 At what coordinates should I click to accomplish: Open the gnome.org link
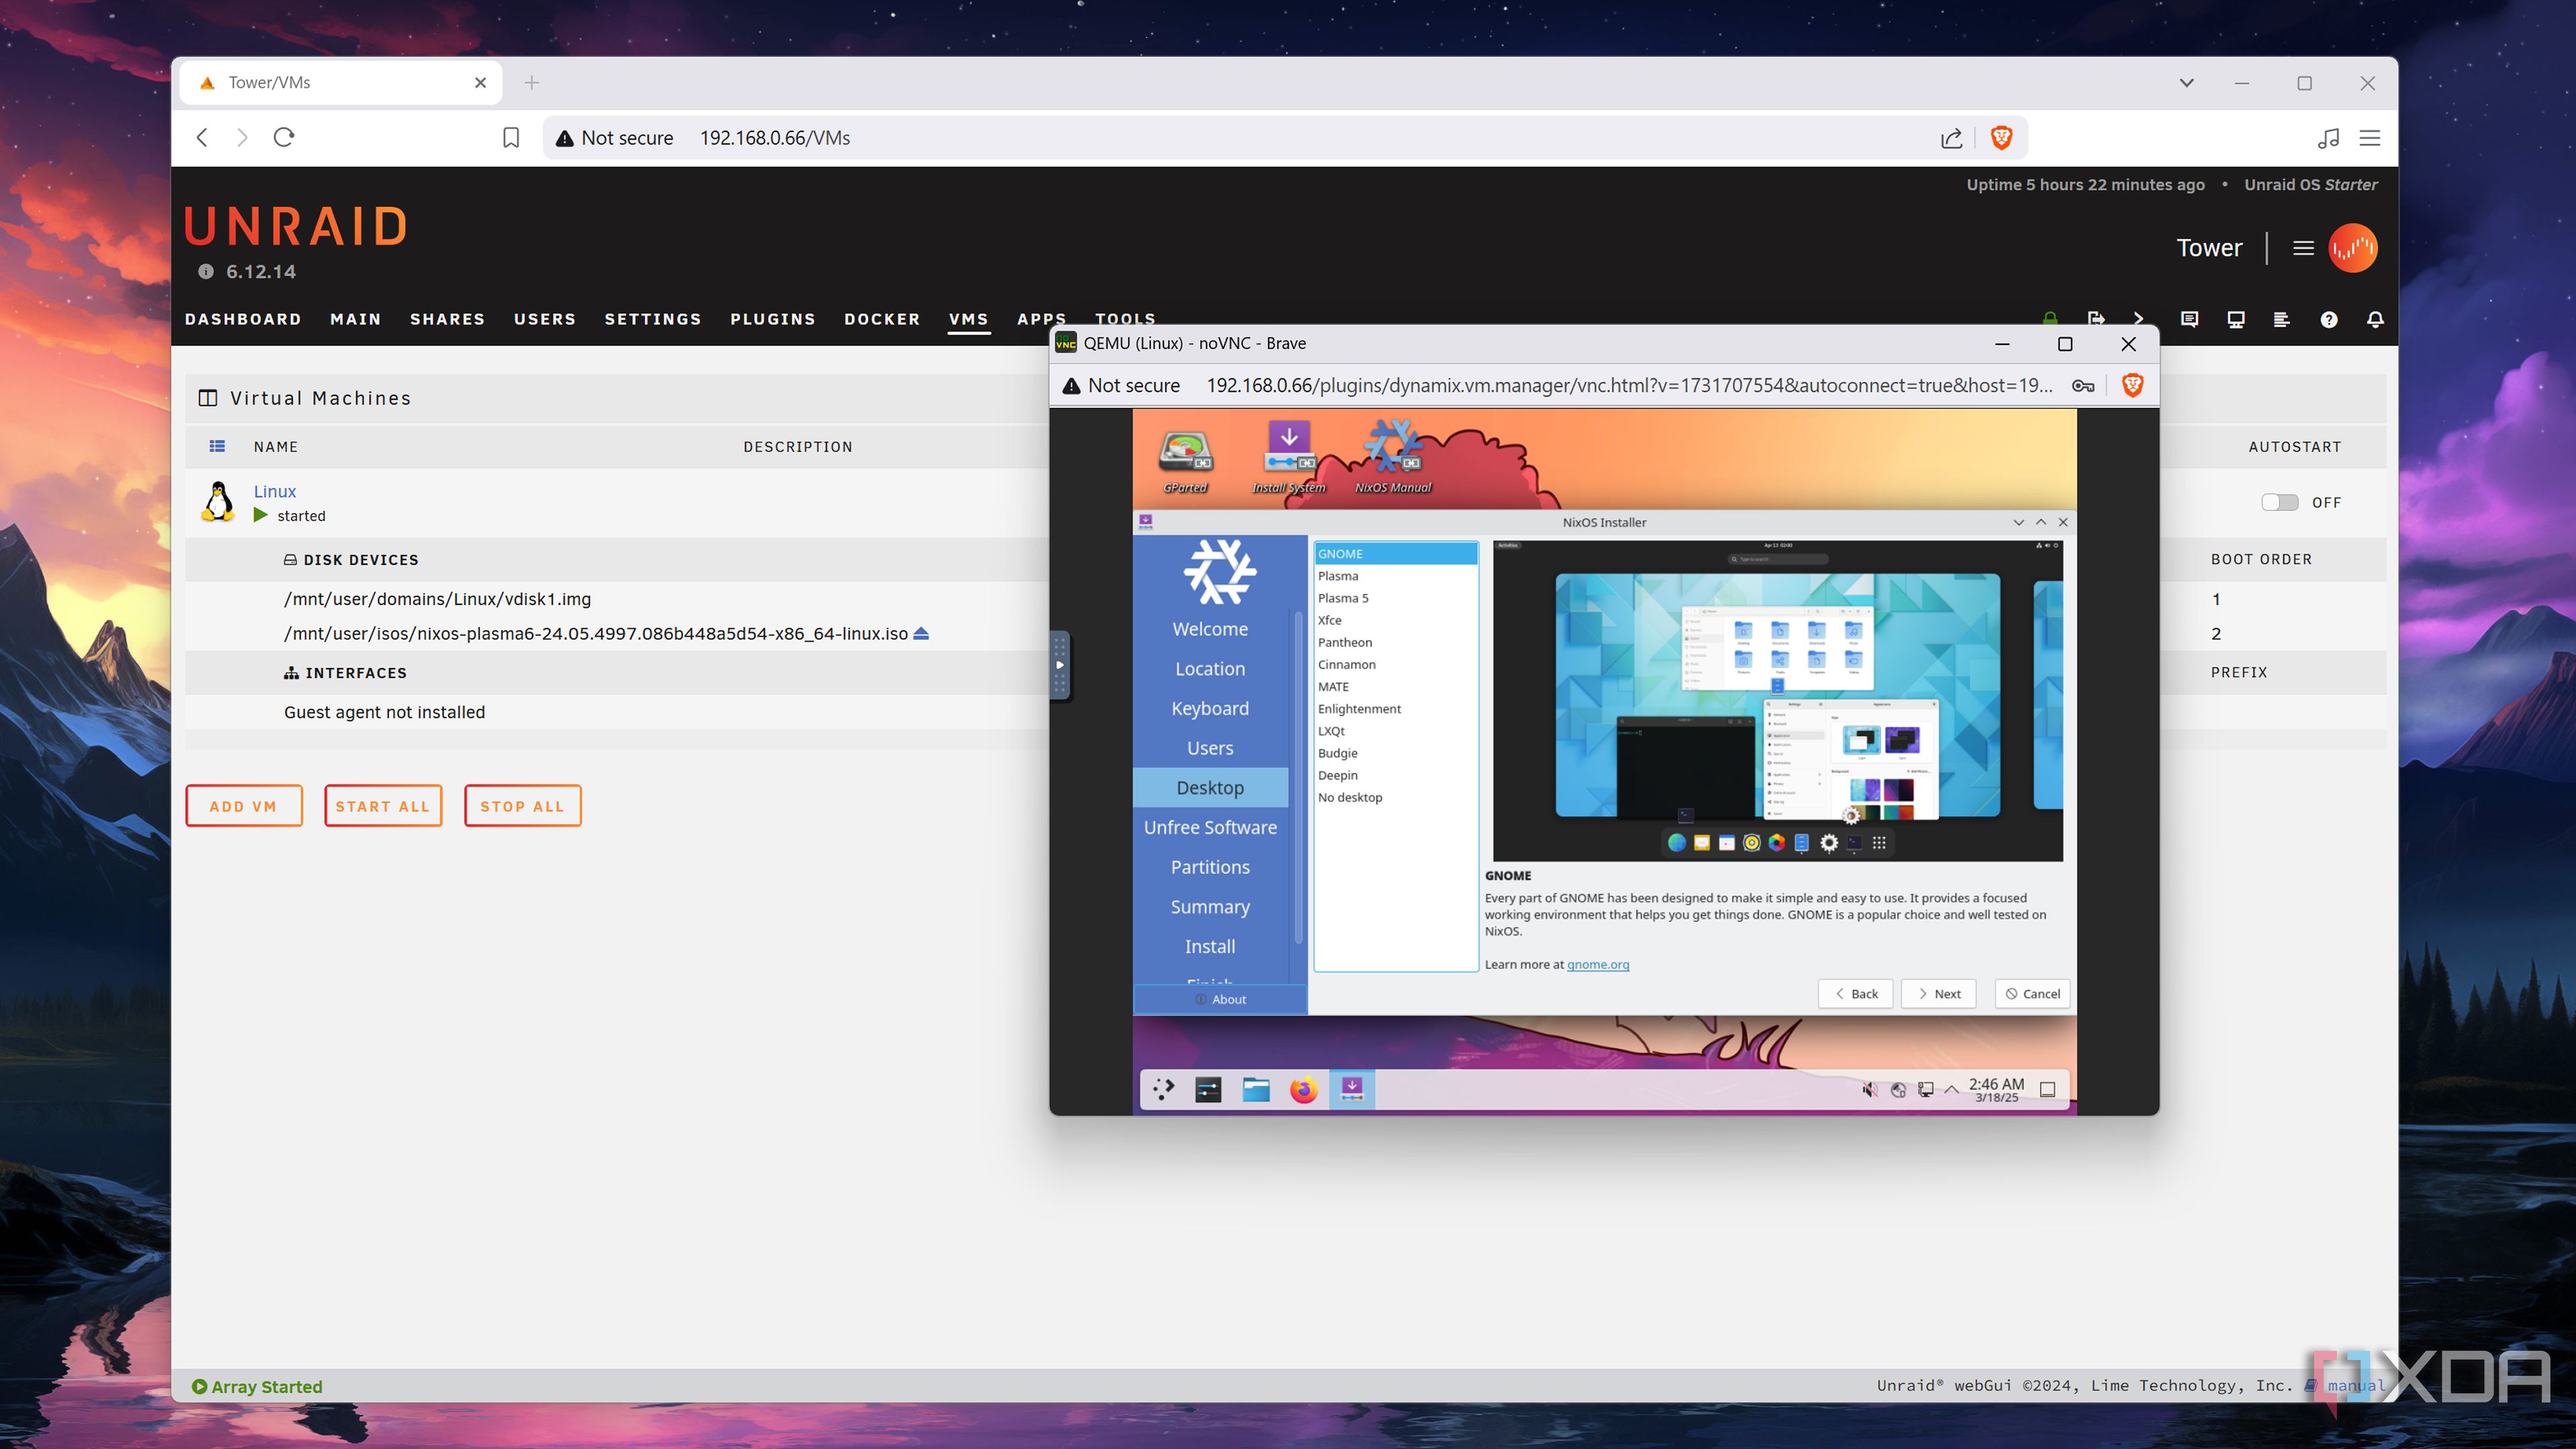tap(1597, 964)
